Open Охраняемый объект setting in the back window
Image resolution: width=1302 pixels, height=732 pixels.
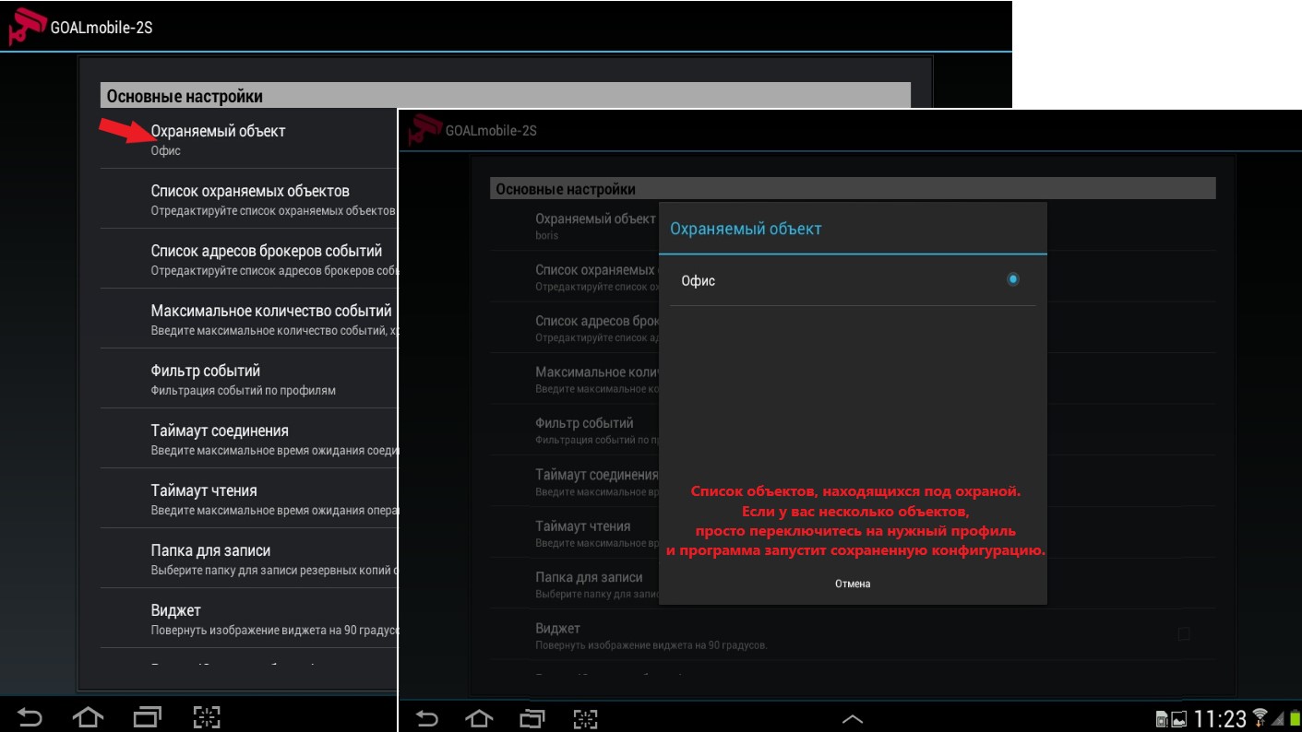pyautogui.click(x=249, y=139)
